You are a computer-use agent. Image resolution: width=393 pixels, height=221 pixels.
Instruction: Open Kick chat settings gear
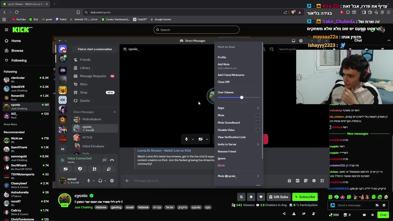coord(372,215)
